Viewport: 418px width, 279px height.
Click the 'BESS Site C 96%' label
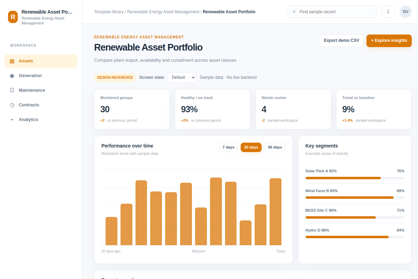[321, 210]
